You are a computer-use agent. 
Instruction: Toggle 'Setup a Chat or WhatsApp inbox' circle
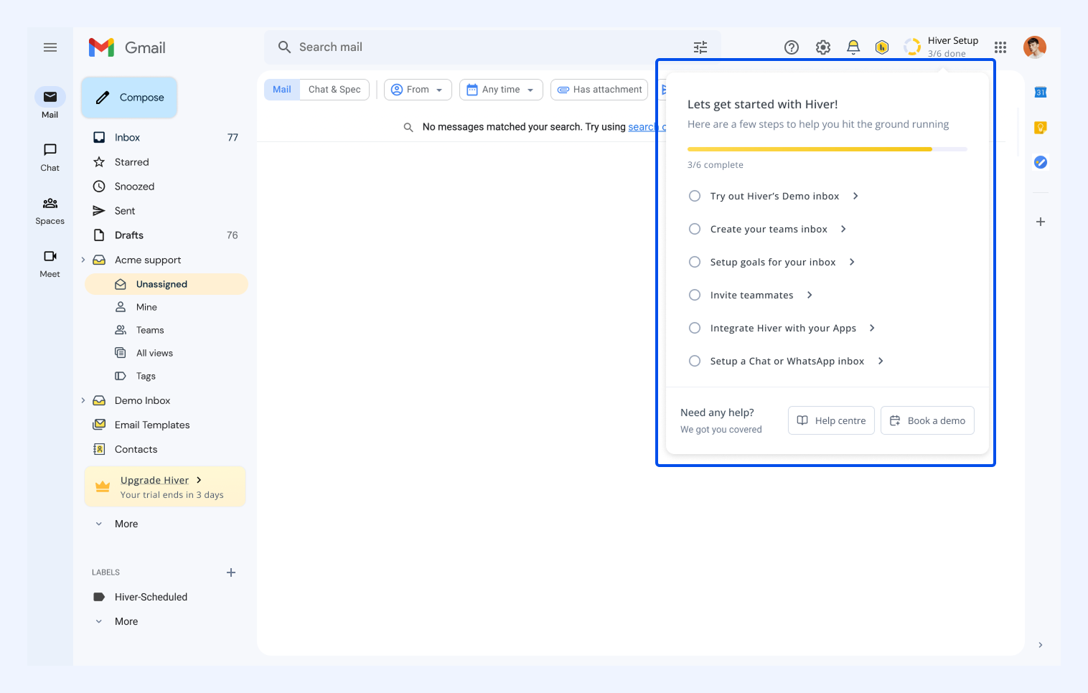pos(695,361)
